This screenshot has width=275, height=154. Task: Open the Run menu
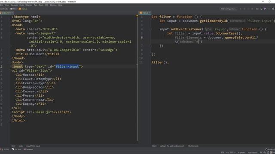pos(36,5)
